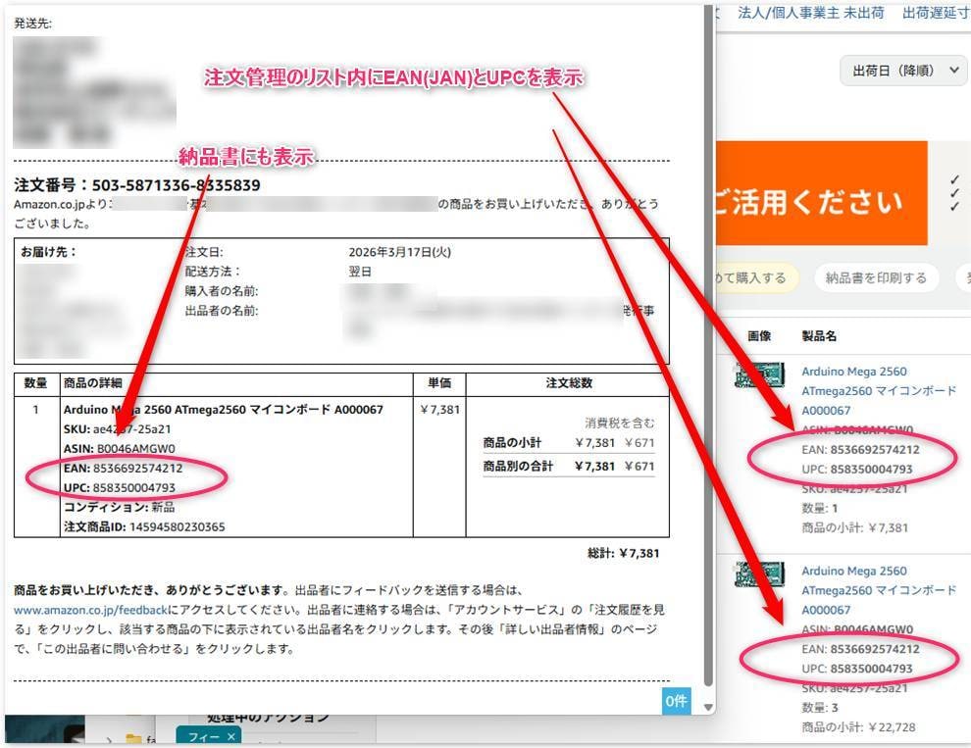Open Arduino Mega 2560 link above 数量: 3
The width and height of the screenshot is (971, 748).
click(x=879, y=590)
